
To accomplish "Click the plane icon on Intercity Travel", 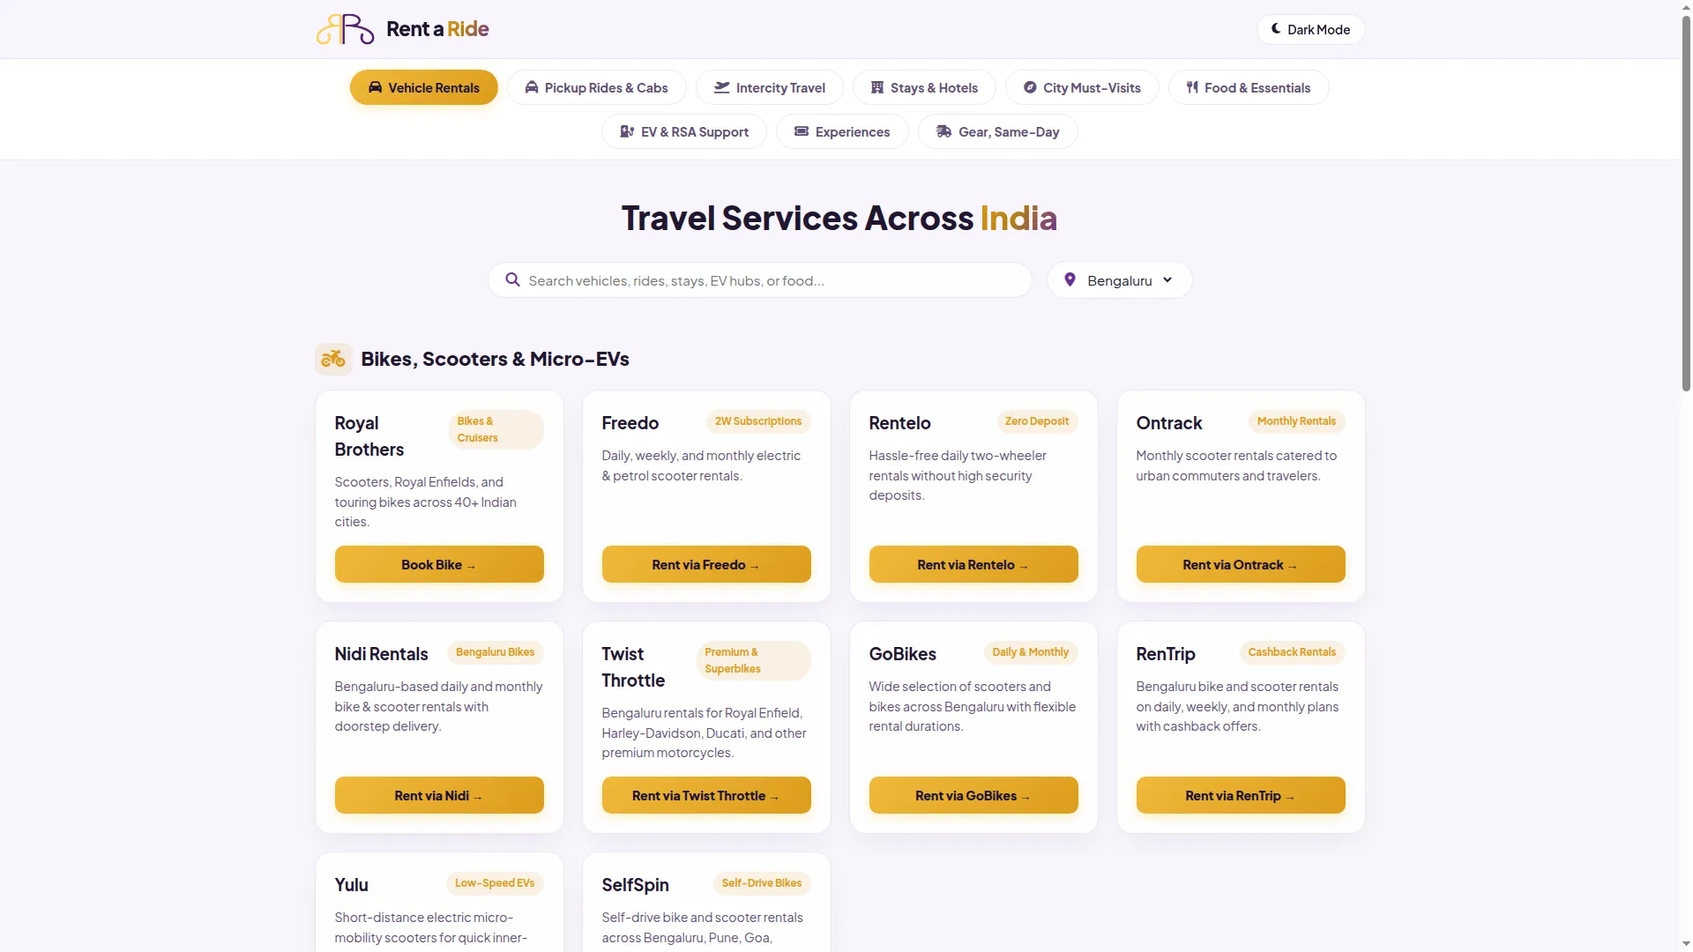I will [x=722, y=87].
